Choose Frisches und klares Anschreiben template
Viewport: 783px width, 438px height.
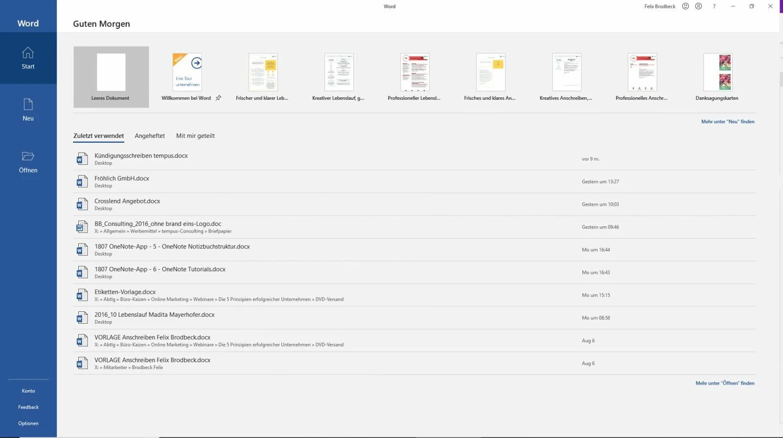pyautogui.click(x=490, y=77)
